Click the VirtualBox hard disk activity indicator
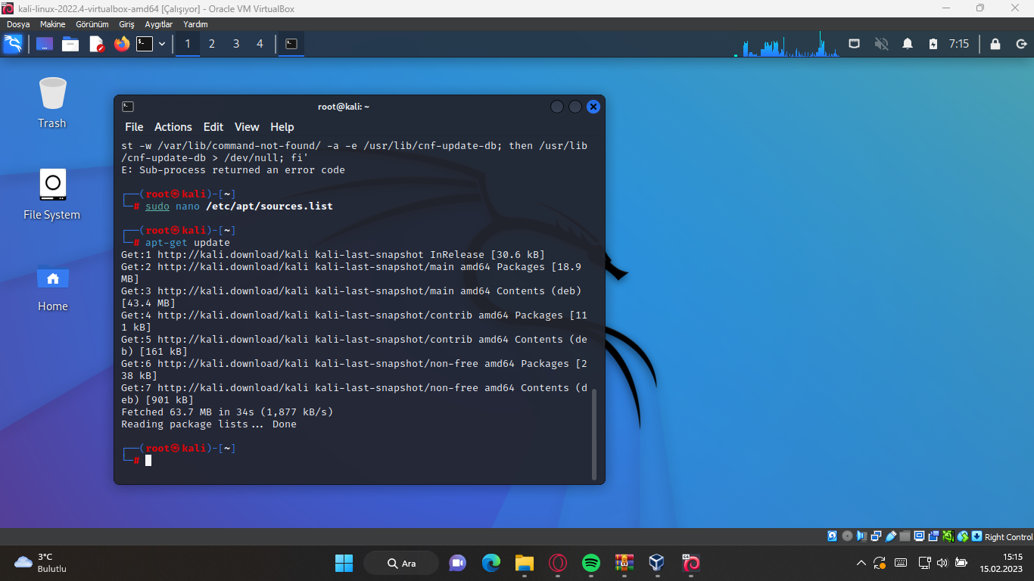Screen dimensions: 1034x581 [833, 536]
